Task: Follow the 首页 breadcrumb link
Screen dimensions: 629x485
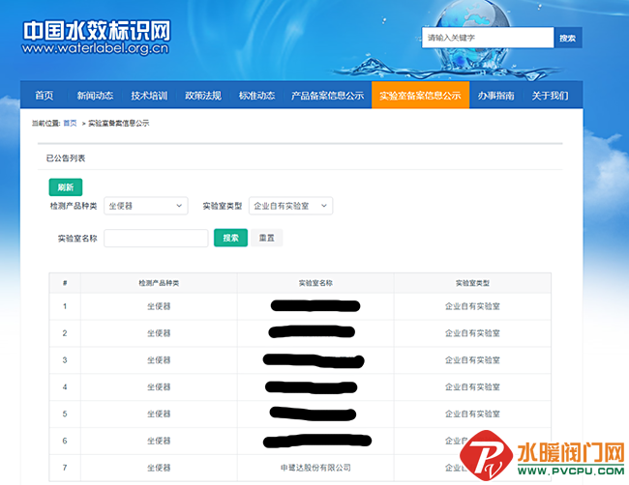Action: pyautogui.click(x=70, y=123)
